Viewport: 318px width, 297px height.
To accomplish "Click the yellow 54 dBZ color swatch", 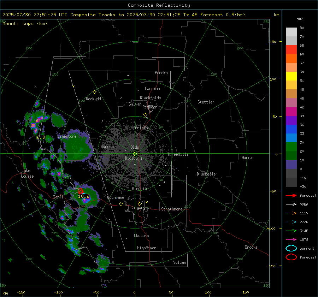I will pyautogui.click(x=291, y=76).
